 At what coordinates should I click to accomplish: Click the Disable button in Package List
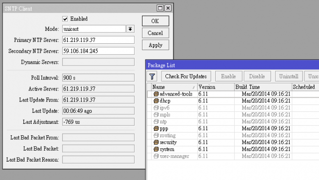pyautogui.click(x=257, y=76)
